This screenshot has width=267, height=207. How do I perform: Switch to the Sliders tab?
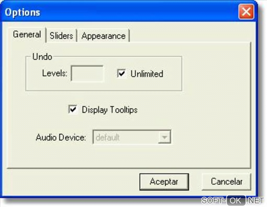[x=62, y=36]
